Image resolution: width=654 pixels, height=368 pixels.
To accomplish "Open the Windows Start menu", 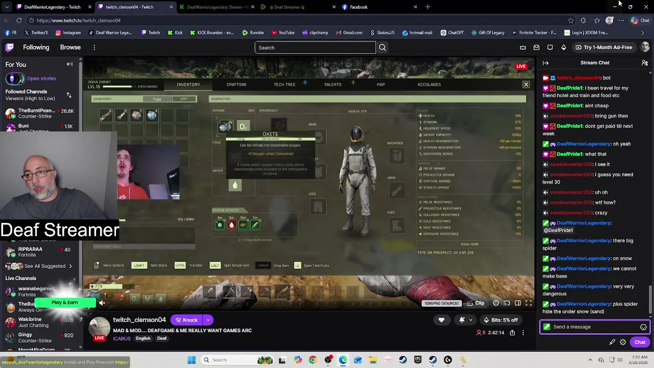I will 192,360.
